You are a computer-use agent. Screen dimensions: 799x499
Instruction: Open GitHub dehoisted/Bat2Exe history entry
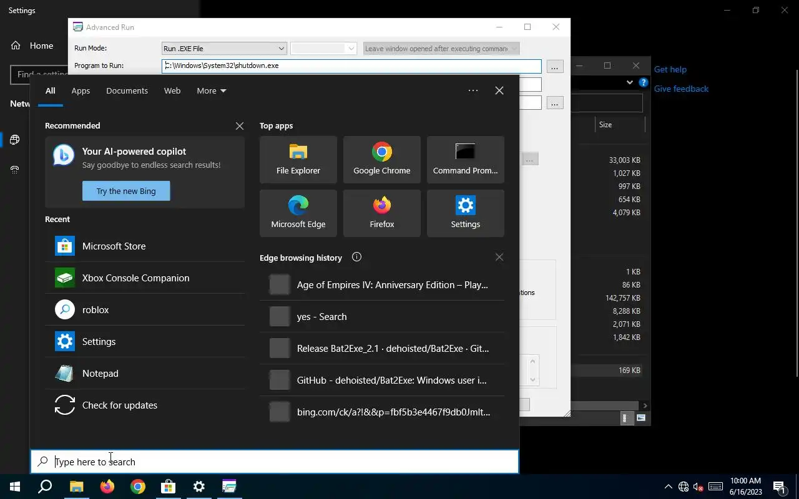pos(382,380)
